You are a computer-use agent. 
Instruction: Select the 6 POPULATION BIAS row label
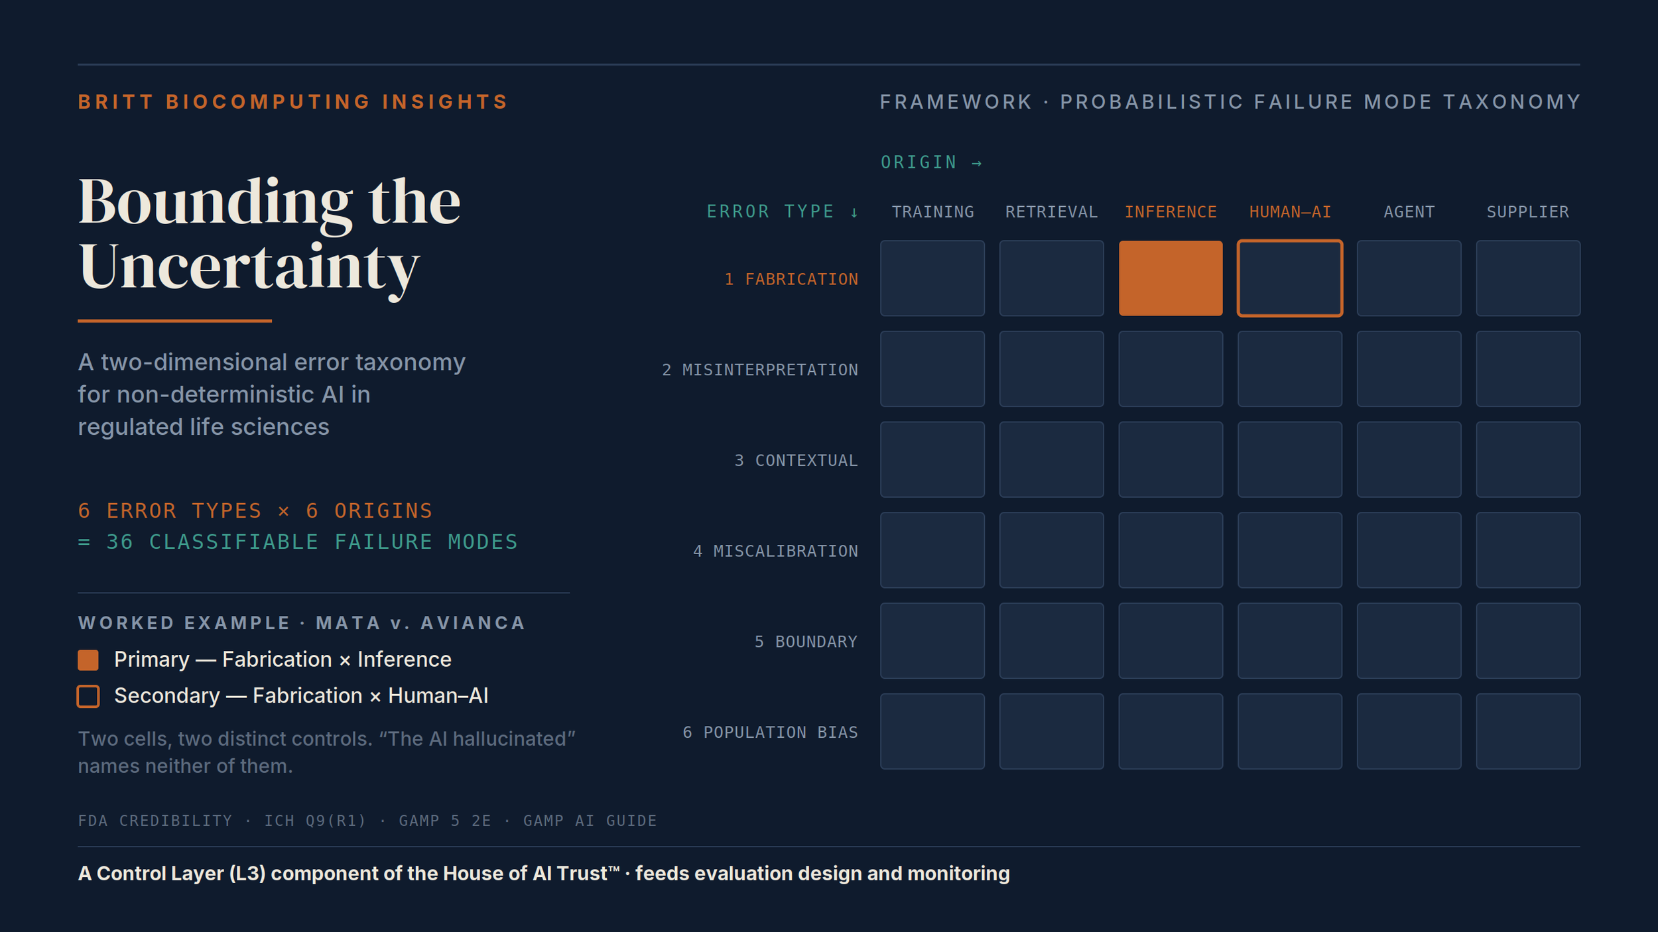771,732
